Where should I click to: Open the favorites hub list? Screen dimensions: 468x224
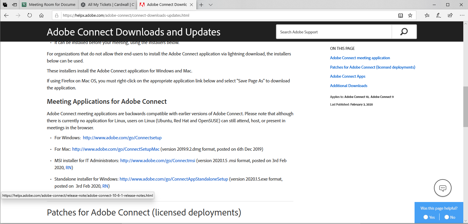(x=427, y=15)
